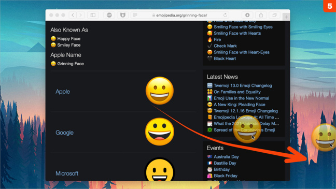Toggle the Safari sidebar button
Viewport: 336px width, 189px height.
pyautogui.click(x=93, y=15)
